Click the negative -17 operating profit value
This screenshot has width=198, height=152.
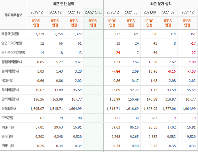(x=193, y=43)
